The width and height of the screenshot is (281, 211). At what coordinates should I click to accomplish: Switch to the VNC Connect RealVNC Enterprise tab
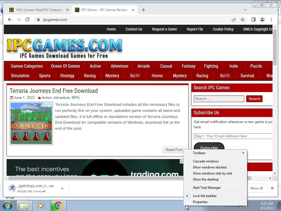[x=39, y=10]
